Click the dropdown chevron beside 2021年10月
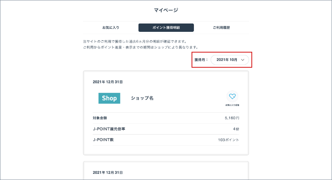332x180 pixels. 243,60
